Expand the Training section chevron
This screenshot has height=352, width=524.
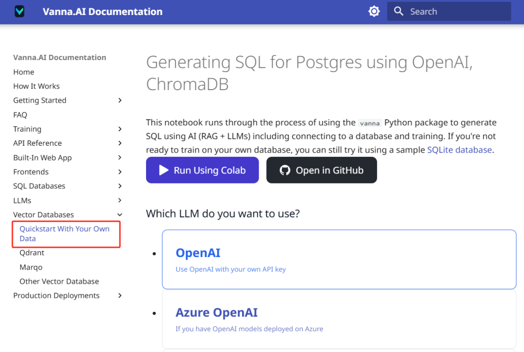[120, 129]
